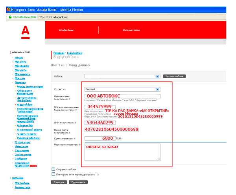Open Инвестиции in the sidebar
236x195 pixels.
point(21,146)
